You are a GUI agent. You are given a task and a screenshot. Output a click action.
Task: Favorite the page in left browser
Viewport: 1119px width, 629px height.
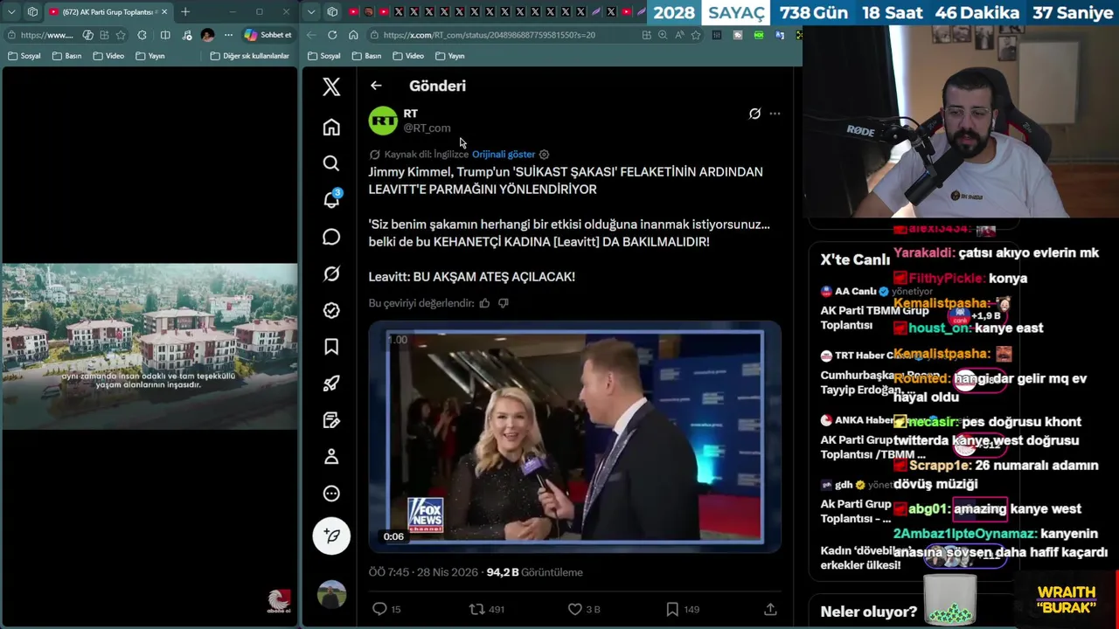(x=121, y=35)
